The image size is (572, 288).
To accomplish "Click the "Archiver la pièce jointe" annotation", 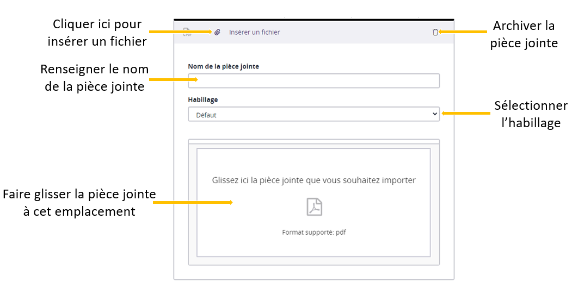I will (524, 34).
